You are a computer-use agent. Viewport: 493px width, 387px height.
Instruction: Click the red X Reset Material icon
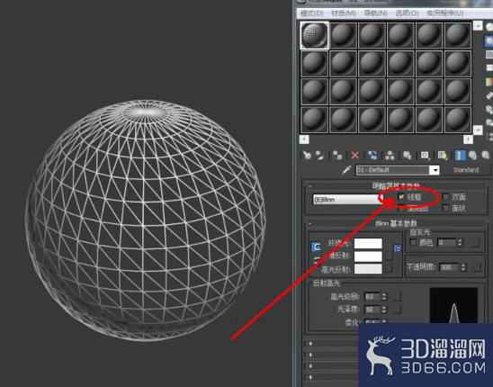354,155
